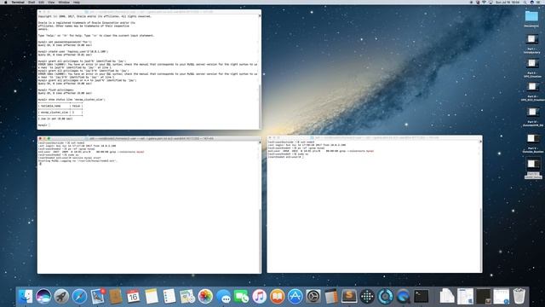The width and height of the screenshot is (545, 307).
Task: Open the Window menu
Action: pos(64,2)
